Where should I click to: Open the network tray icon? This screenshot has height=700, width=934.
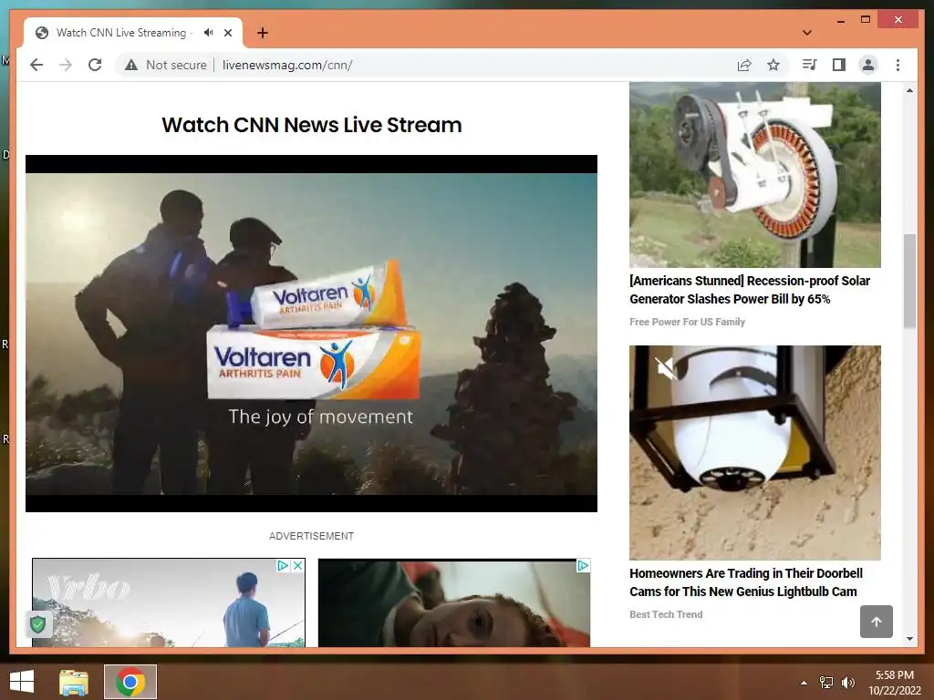coord(826,683)
